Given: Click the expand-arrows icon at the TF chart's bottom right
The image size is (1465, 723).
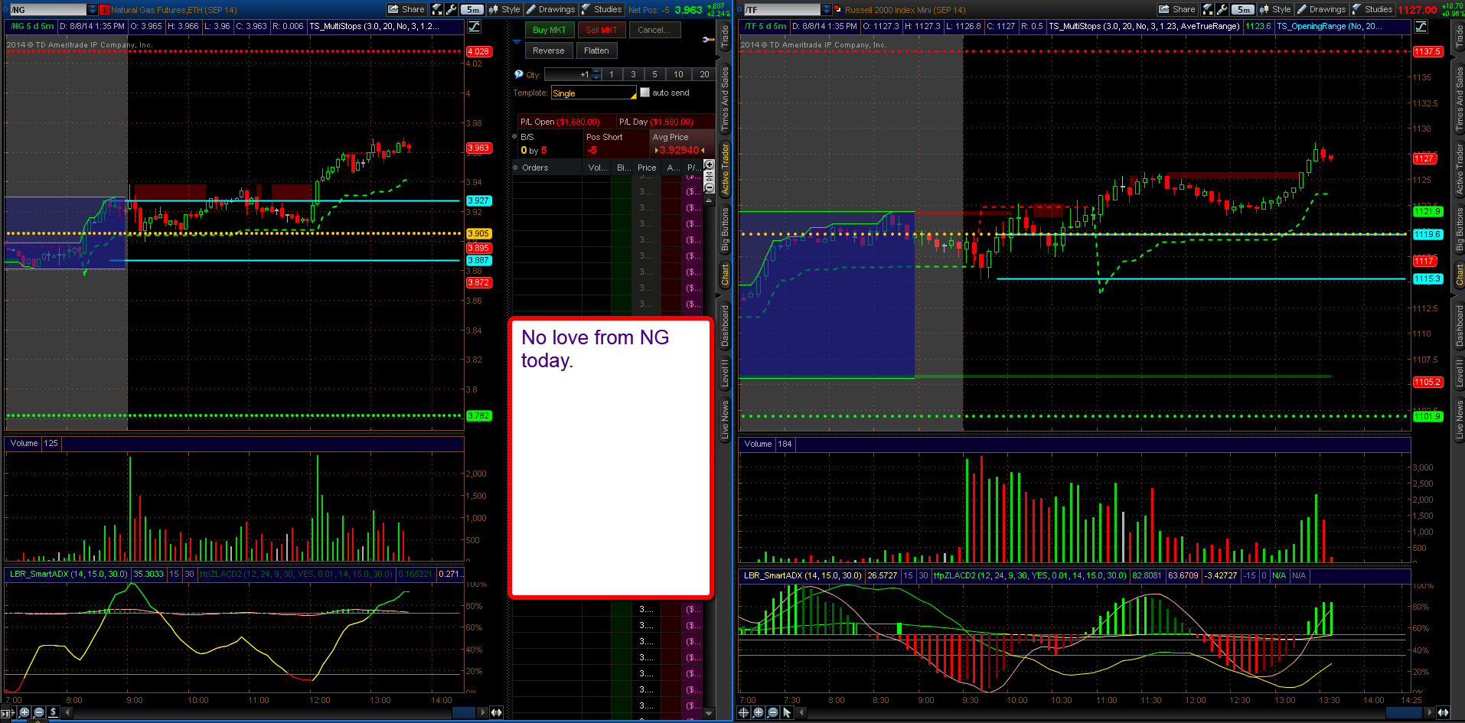Looking at the screenshot, I should coord(1443,712).
